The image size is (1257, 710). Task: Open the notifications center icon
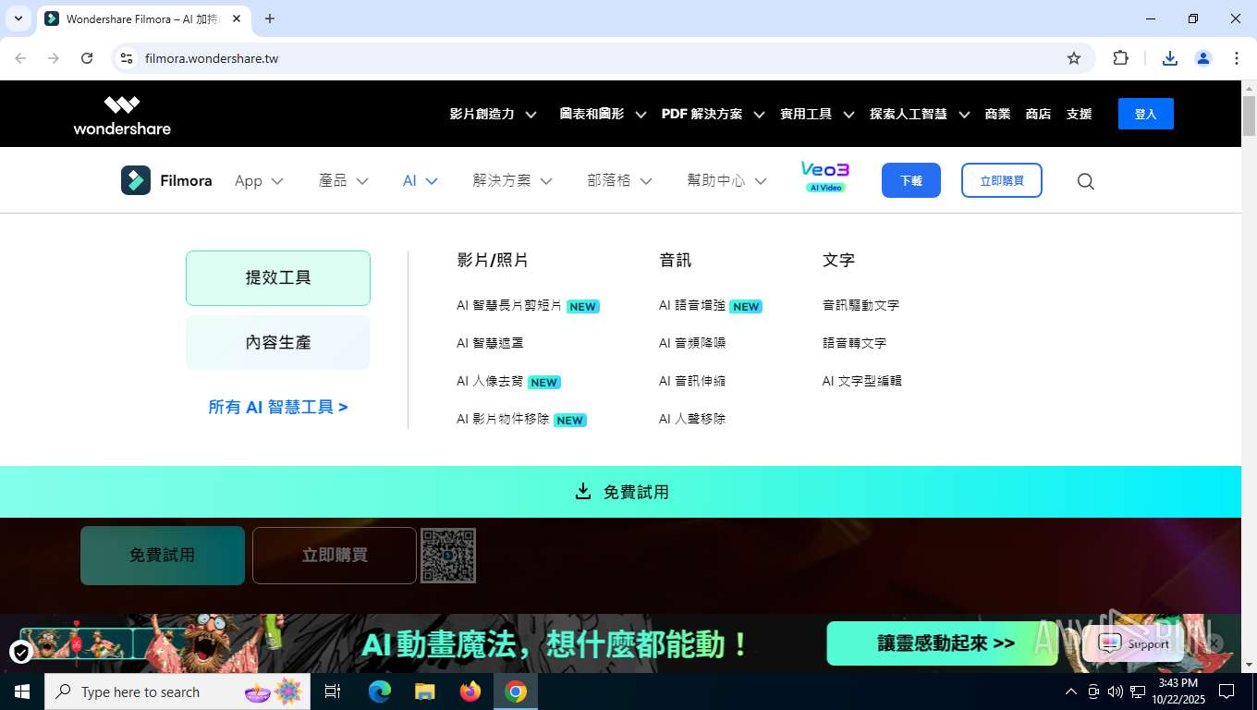point(1226,692)
